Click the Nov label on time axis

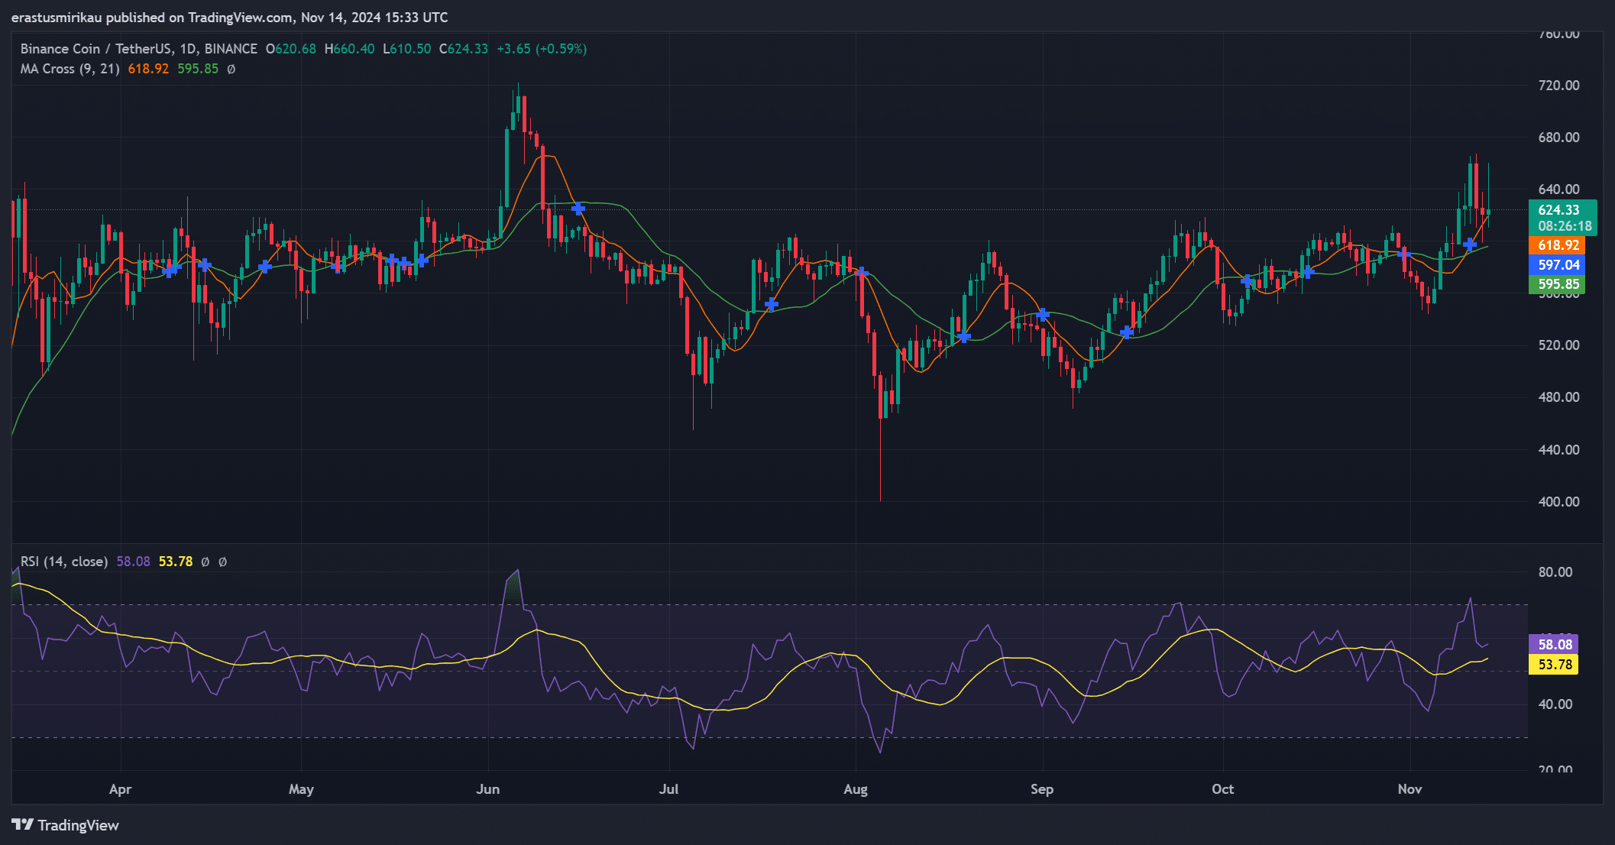pyautogui.click(x=1409, y=789)
